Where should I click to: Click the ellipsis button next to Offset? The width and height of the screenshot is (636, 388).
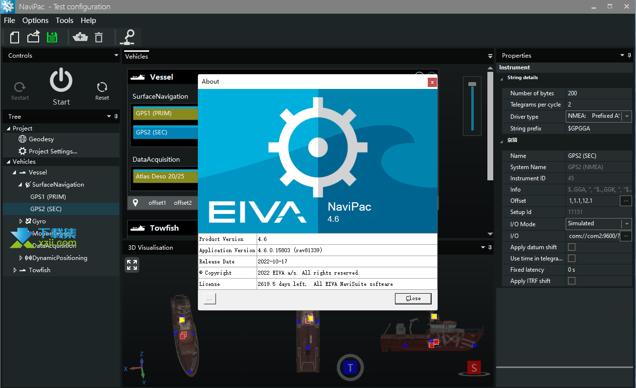point(626,201)
